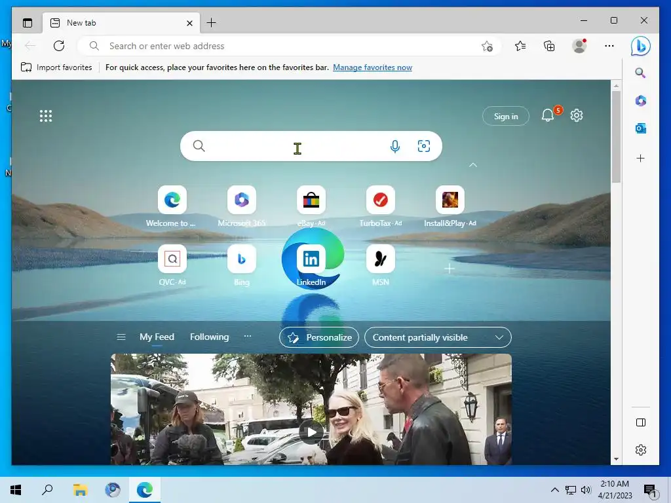671x503 pixels.
Task: Switch to the Following tab
Action: click(209, 337)
